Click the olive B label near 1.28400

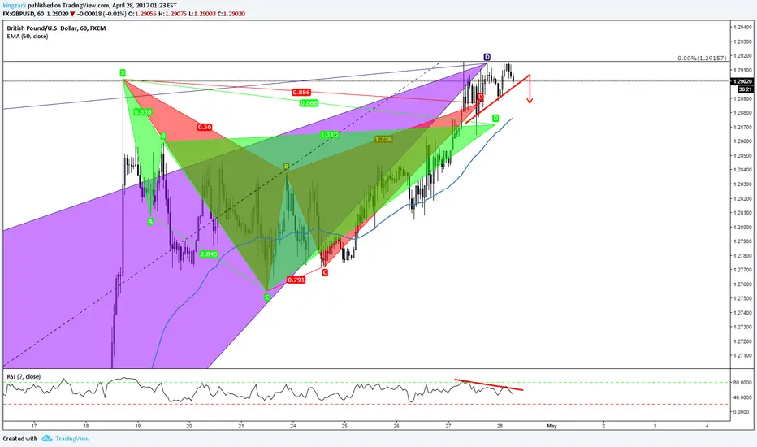point(286,167)
